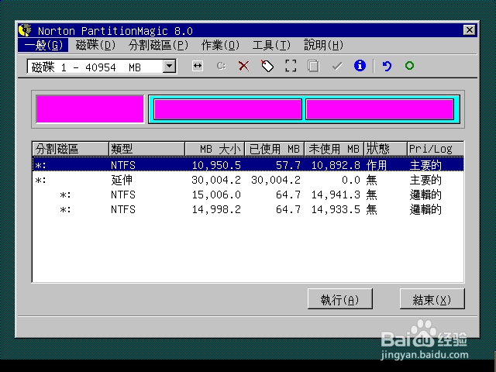Open the 工具(T) menu
Screen dimensions: 496x372
tap(271, 45)
